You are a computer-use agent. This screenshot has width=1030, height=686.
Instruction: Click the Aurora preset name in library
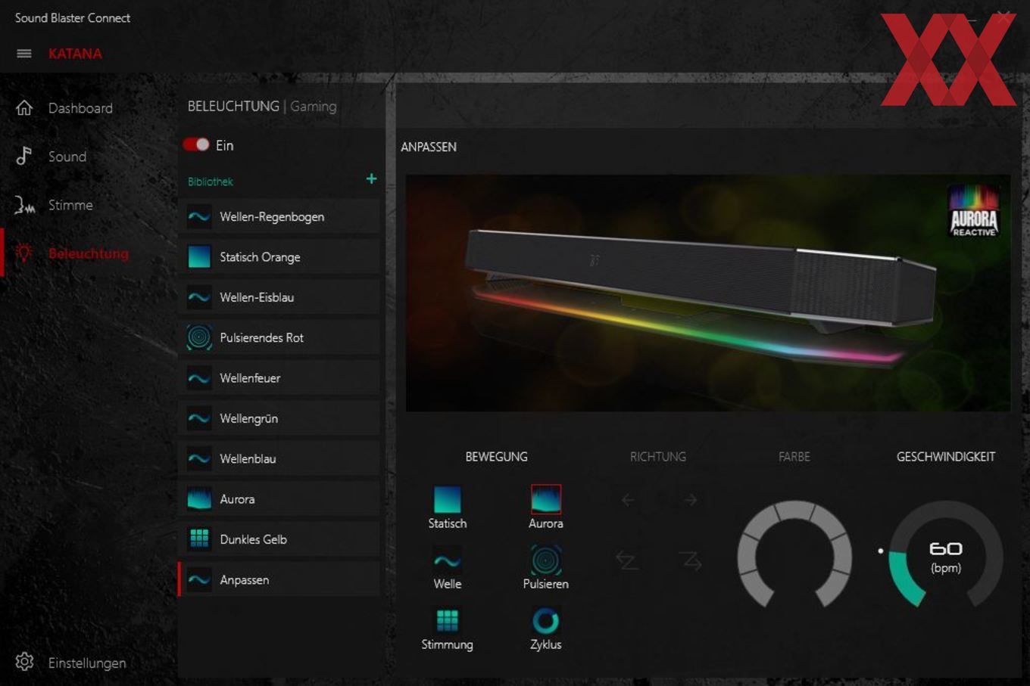[x=237, y=499]
